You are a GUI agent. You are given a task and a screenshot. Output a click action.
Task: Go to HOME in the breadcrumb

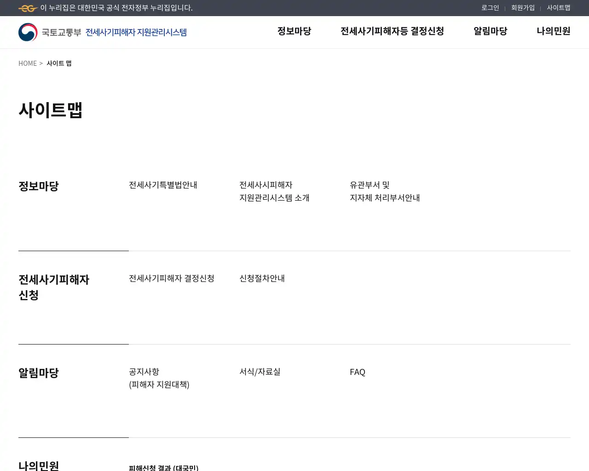28,63
